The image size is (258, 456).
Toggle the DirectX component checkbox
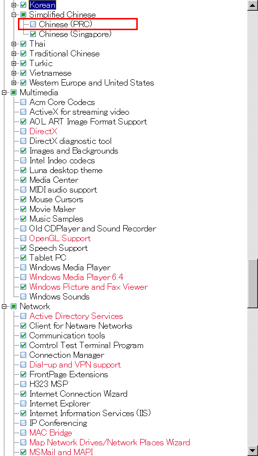click(23, 131)
